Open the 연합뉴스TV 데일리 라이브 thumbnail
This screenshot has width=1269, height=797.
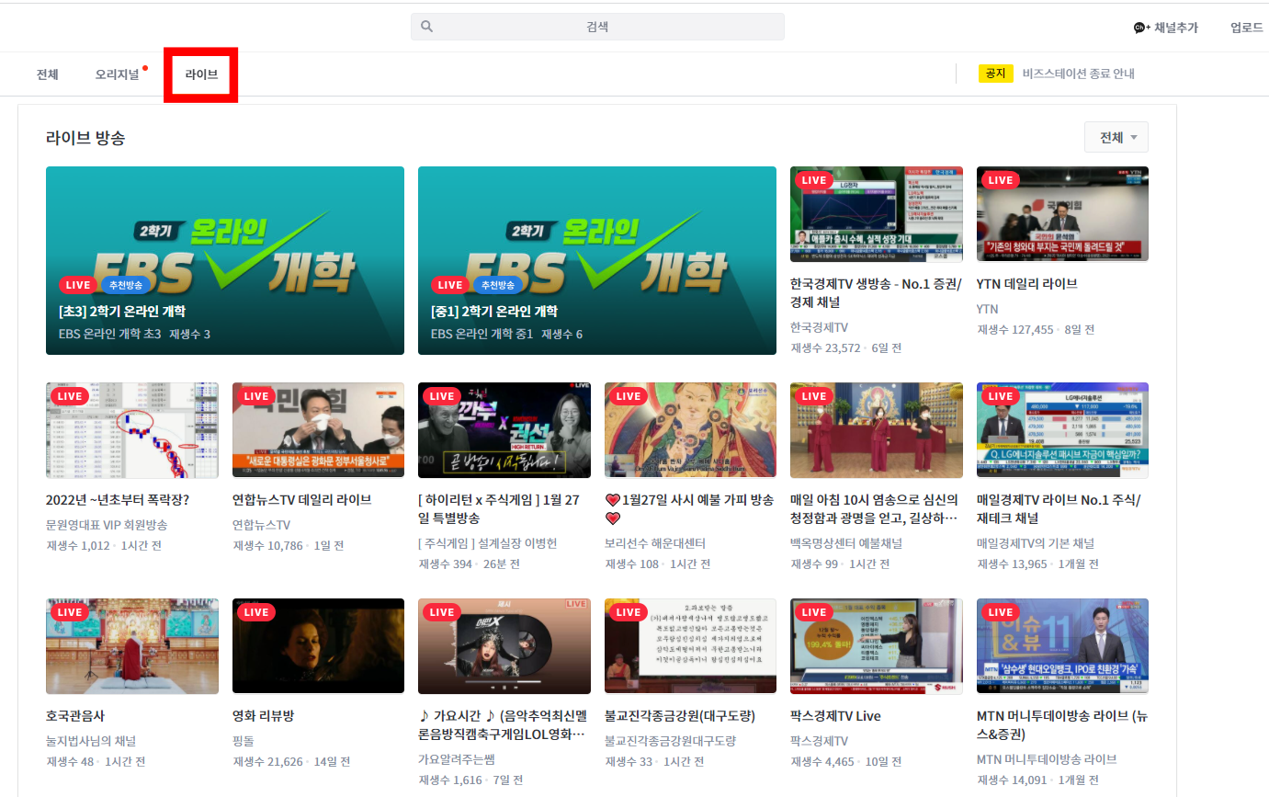(x=318, y=430)
